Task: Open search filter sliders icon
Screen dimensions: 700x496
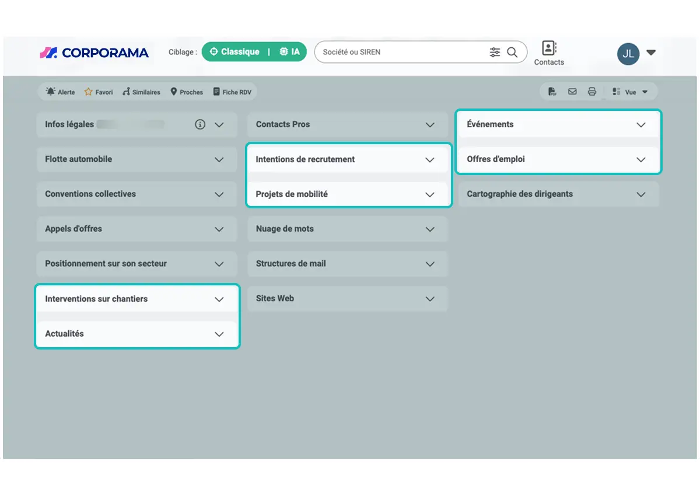Action: click(x=495, y=52)
